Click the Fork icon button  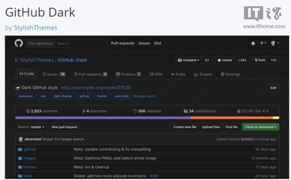(x=260, y=60)
